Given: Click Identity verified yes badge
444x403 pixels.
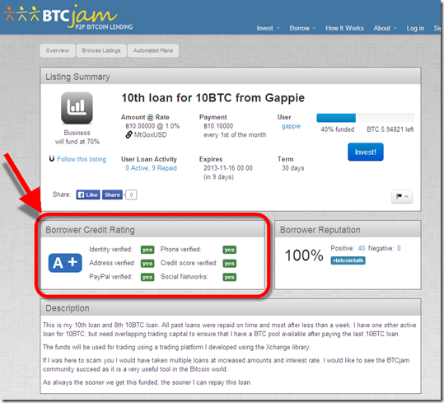Looking at the screenshot, I should (x=147, y=250).
